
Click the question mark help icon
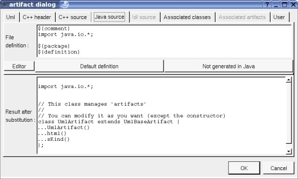(x=267, y=4)
